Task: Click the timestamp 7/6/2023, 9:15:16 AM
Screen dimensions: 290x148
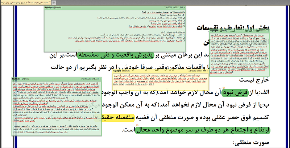Action: 90,79
